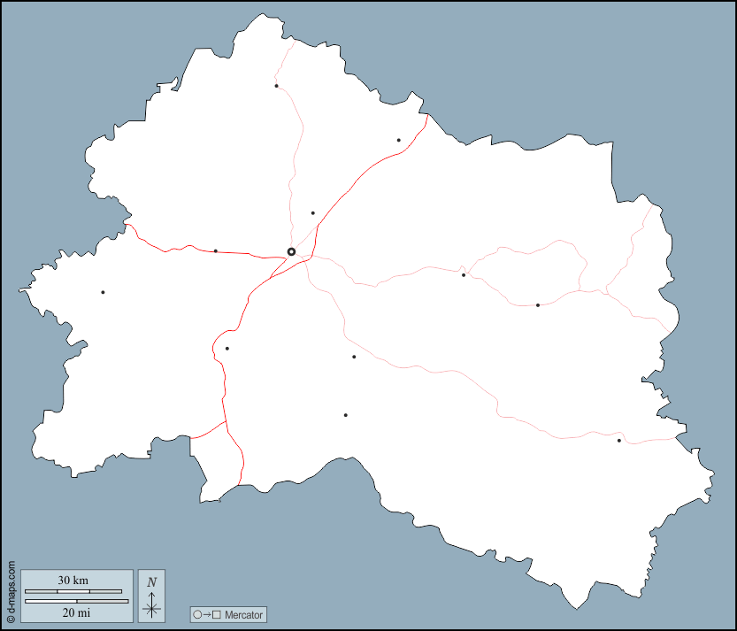The width and height of the screenshot is (737, 631).
Task: Click the easternmost dot on the middle road
Action: [537, 305]
